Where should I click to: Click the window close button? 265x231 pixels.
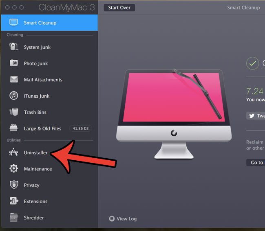(x=7, y=7)
